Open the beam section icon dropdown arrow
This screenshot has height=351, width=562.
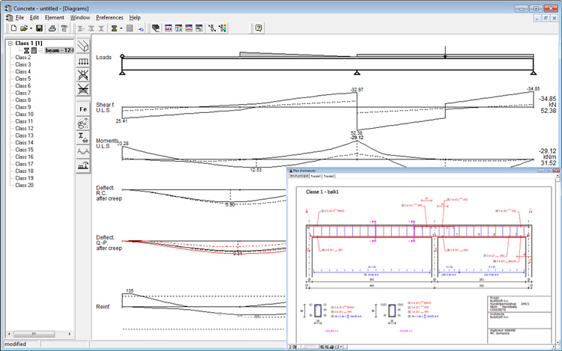[121, 28]
